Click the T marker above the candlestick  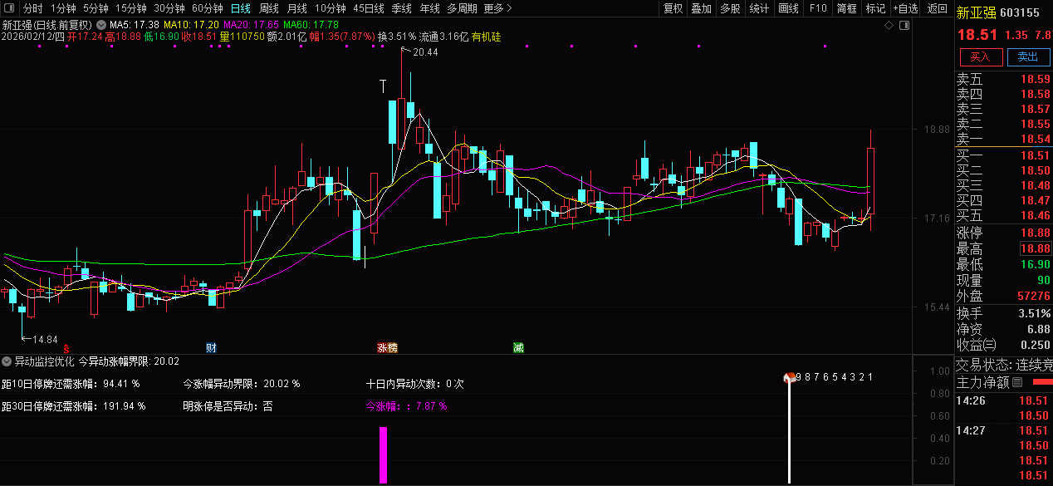[383, 85]
